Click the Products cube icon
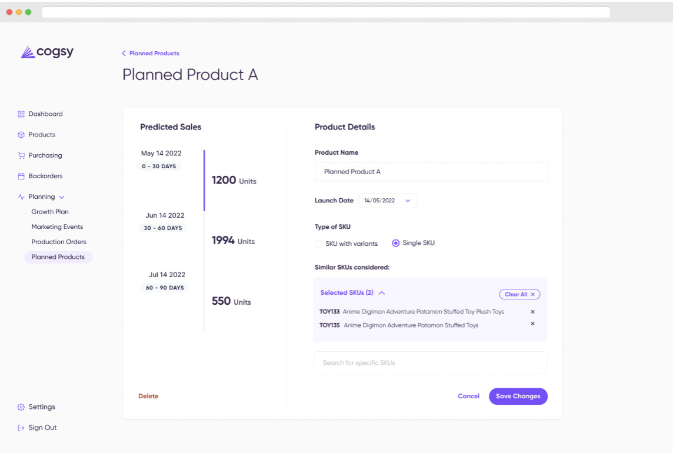Screen dimensions: 673x453 pos(21,135)
